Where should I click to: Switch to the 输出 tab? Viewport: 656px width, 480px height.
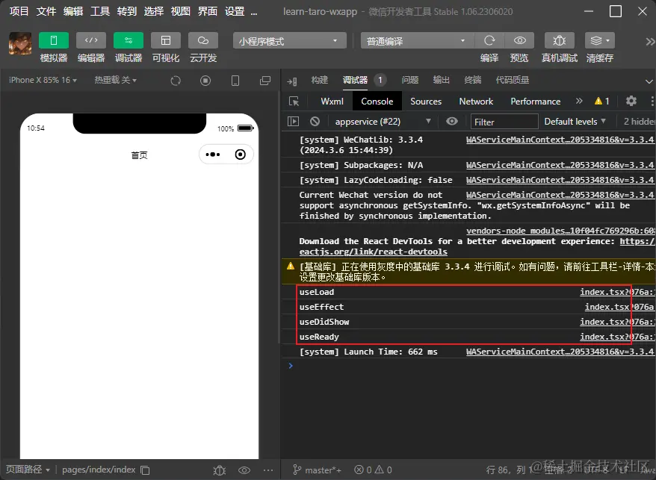coord(441,80)
